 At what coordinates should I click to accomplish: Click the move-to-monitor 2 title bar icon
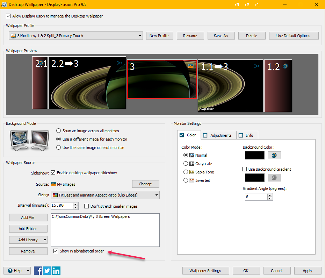pos(247,5)
